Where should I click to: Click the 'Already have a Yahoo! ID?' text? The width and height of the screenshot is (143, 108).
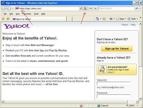[113, 58]
